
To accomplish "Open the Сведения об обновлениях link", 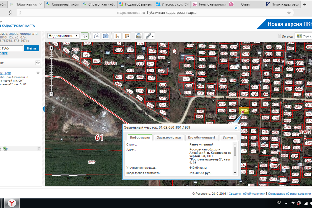I will [x=247, y=194].
